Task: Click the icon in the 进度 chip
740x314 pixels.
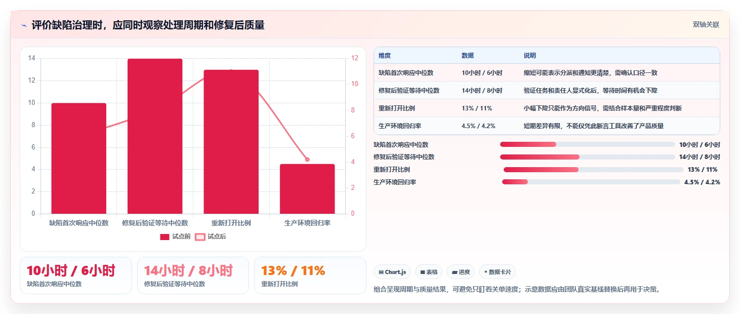Action: point(455,272)
